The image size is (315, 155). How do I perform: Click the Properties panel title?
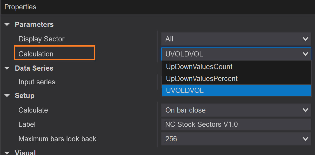click(20, 7)
